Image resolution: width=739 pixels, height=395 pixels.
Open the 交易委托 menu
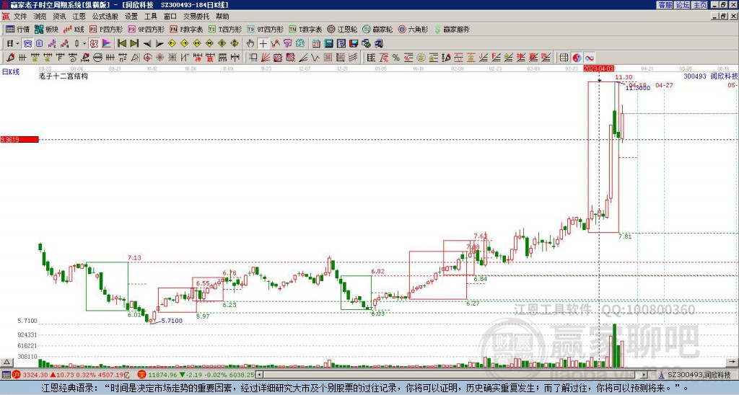point(195,16)
